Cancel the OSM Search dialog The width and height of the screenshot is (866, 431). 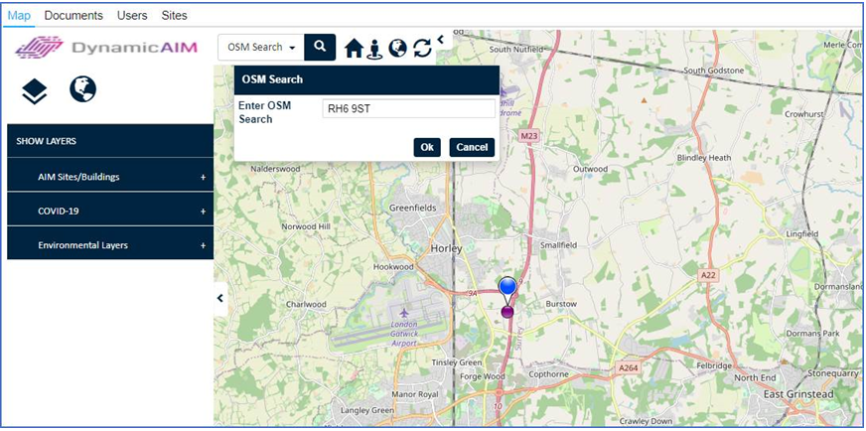pos(472,147)
